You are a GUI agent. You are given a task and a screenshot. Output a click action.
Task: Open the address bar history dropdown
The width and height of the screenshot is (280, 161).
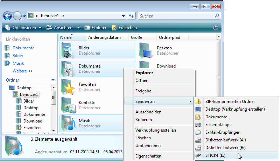pyautogui.click(x=123, y=16)
